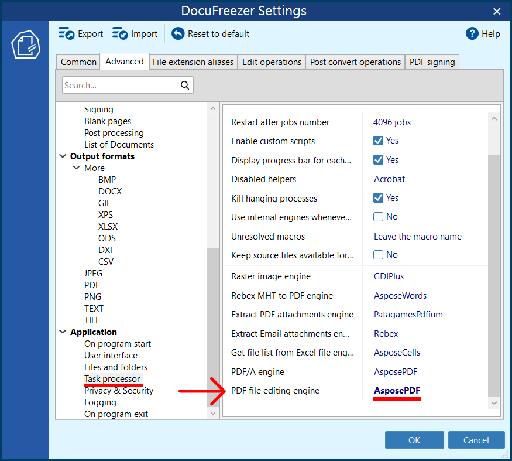The height and width of the screenshot is (461, 512).
Task: Select PNG output format
Action: pyautogui.click(x=92, y=297)
